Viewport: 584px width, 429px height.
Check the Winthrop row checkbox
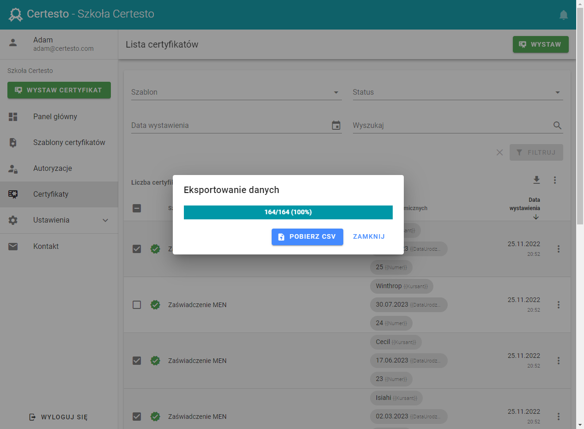click(x=137, y=305)
